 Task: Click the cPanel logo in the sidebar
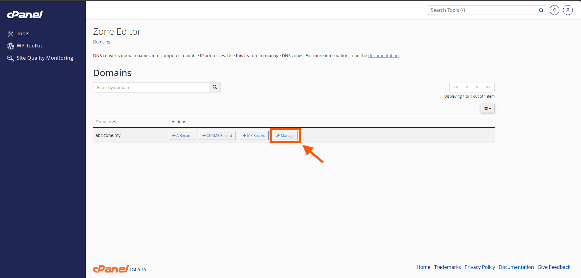25,15
